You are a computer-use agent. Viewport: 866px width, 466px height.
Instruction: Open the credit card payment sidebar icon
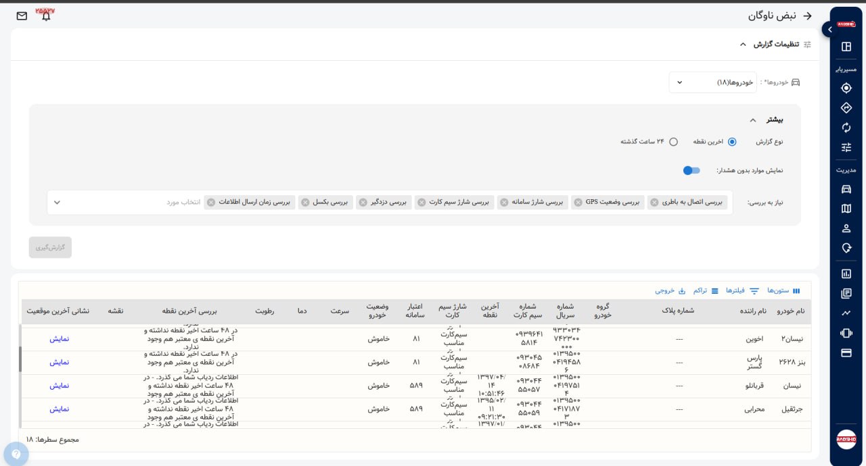(846, 353)
